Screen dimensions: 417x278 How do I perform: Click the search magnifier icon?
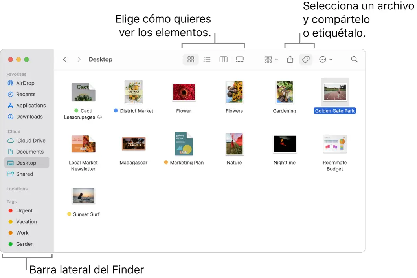[x=354, y=59]
